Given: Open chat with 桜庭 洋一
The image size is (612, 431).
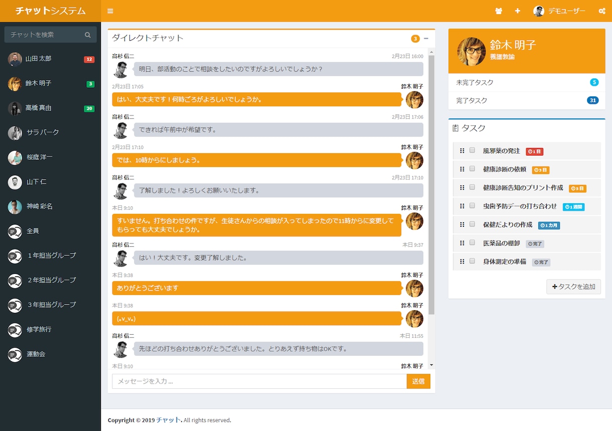Looking at the screenshot, I should click(50, 158).
